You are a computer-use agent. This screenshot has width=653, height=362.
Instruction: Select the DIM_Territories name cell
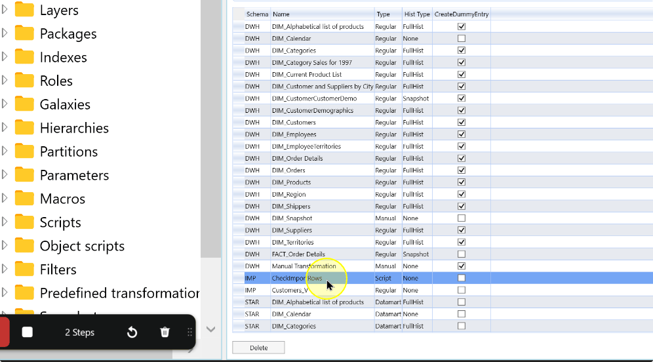323,242
